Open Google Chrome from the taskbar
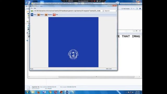 coord(50,92)
